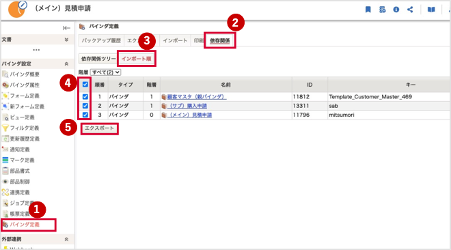This screenshot has width=451, height=250.
Task: Select key cell Template_Customer_Master_469
Action: click(370, 97)
